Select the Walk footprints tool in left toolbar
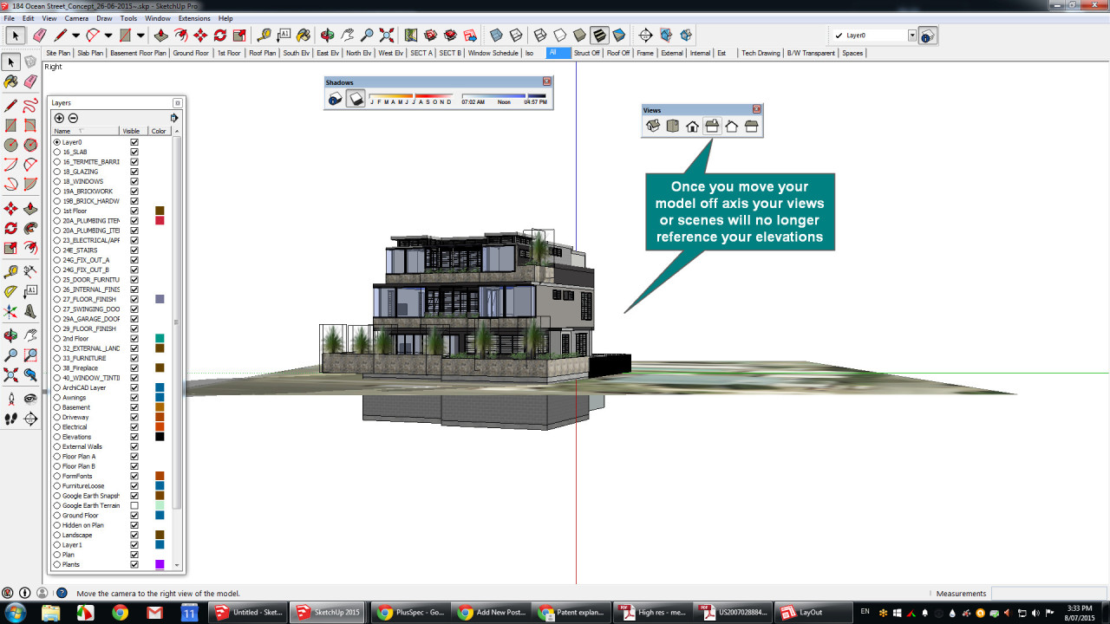The height and width of the screenshot is (624, 1110). tap(11, 419)
